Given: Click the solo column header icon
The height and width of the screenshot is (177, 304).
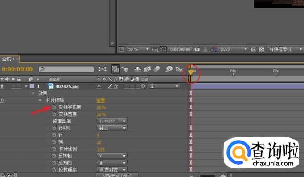Looking at the screenshot, I should click(13, 79).
